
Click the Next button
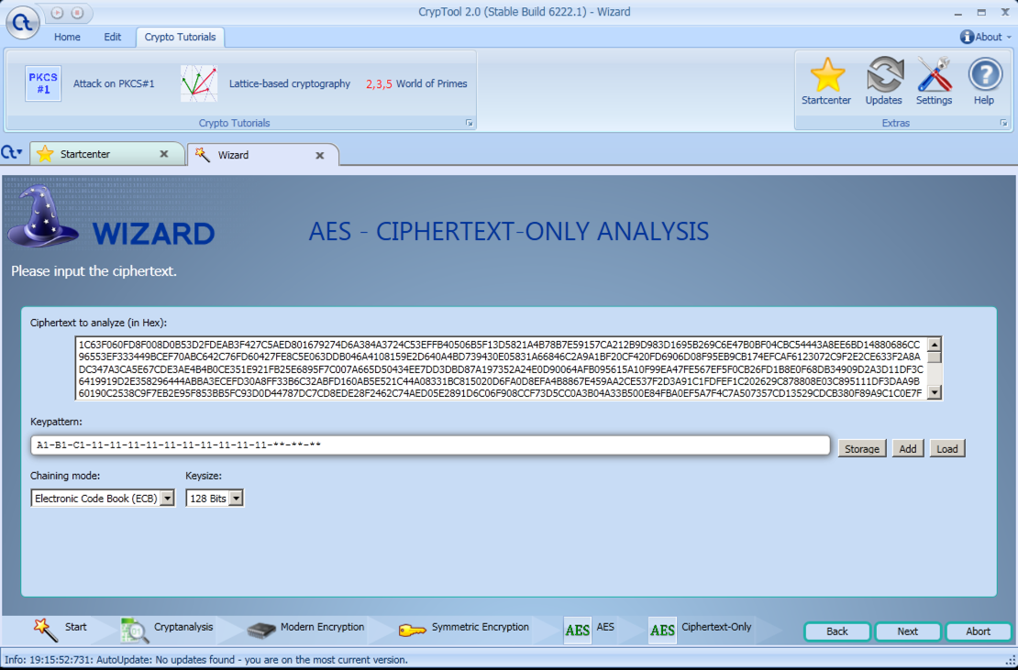pyautogui.click(x=908, y=632)
